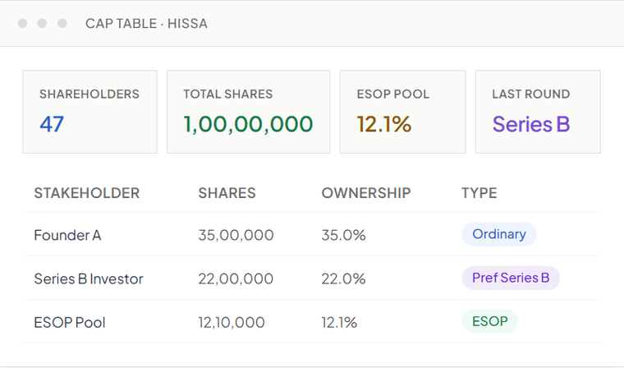Select the shareholder count 47
Screen dimensions: 624x368
pos(52,124)
